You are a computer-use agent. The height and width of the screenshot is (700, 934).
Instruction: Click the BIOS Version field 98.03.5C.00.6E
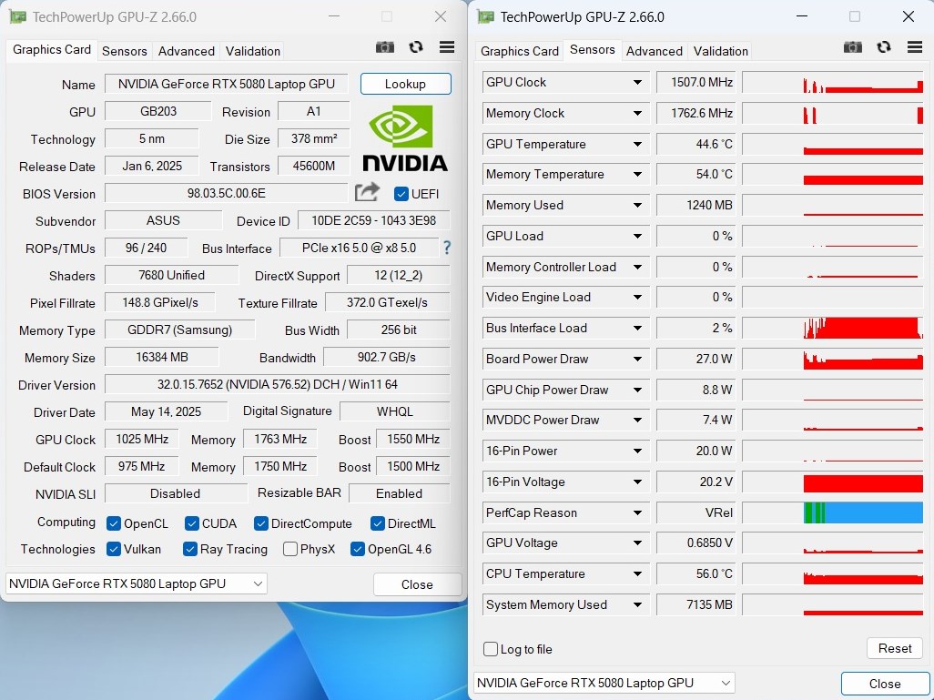pyautogui.click(x=227, y=194)
